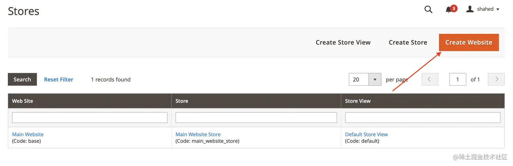Open the Default Store View link
Viewport: 513px width, 166px height.
click(366, 134)
